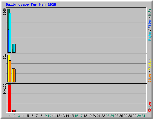Click day label 13 on the x-axis
The height and width of the screenshot is (119, 153).
click(63, 116)
